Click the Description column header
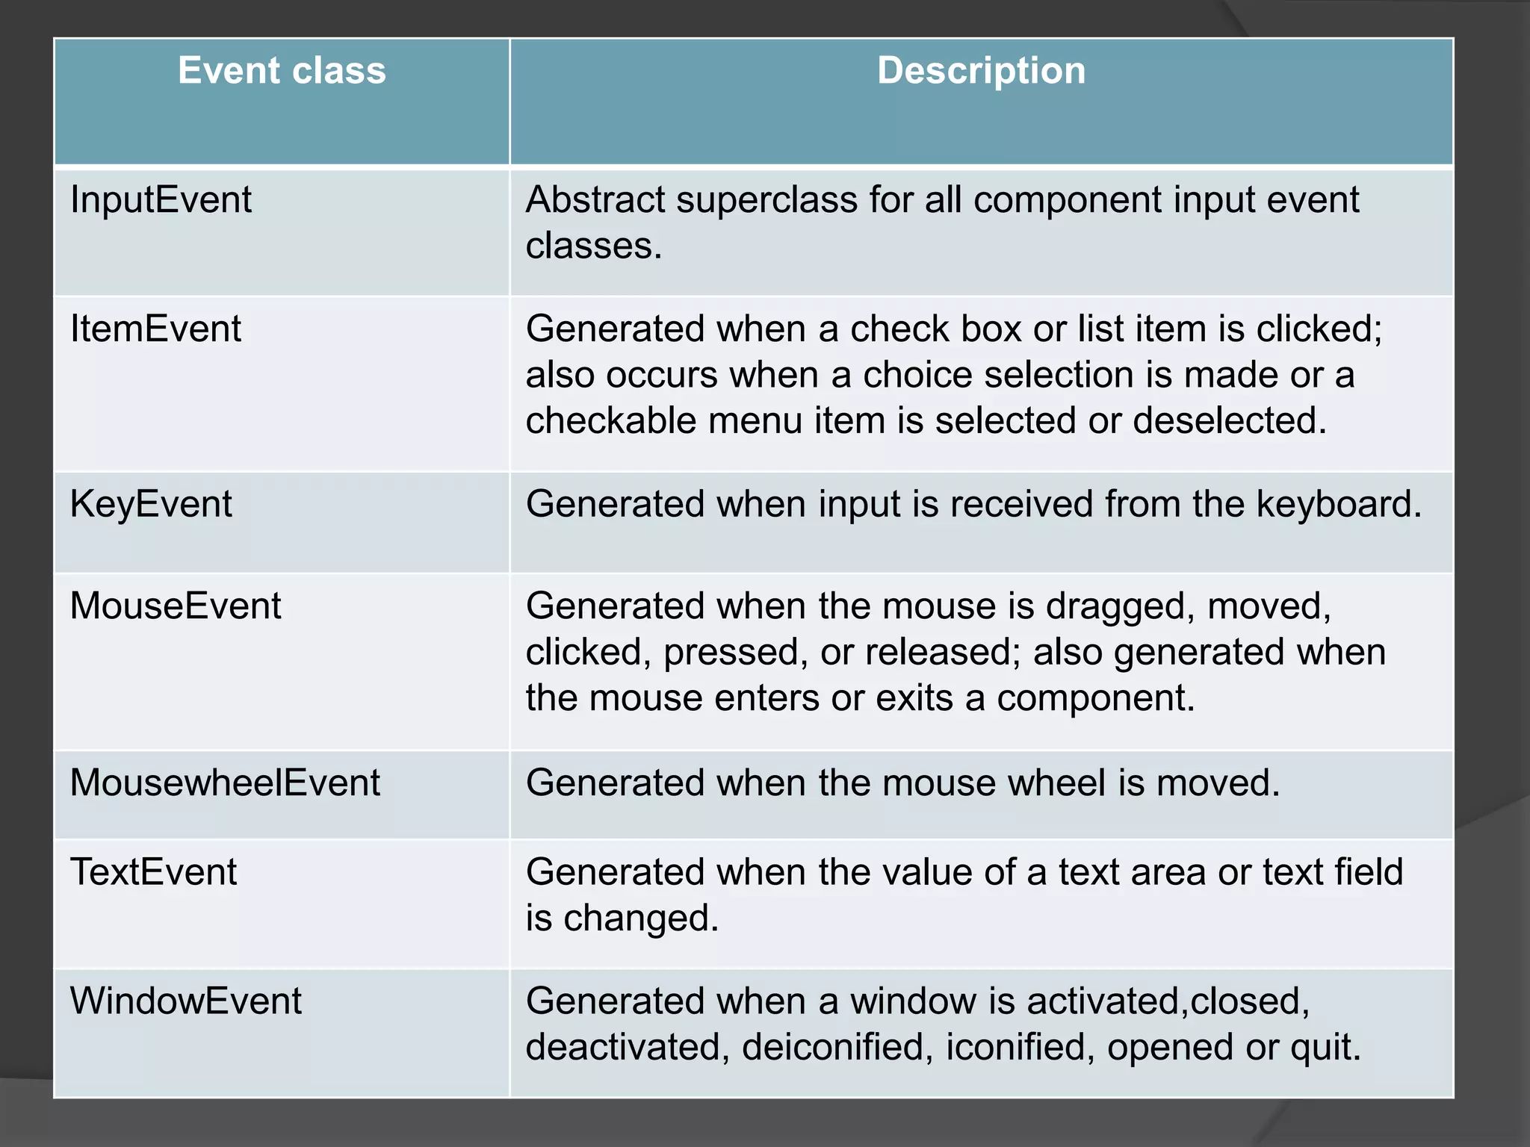1530x1147 pixels. 981,71
